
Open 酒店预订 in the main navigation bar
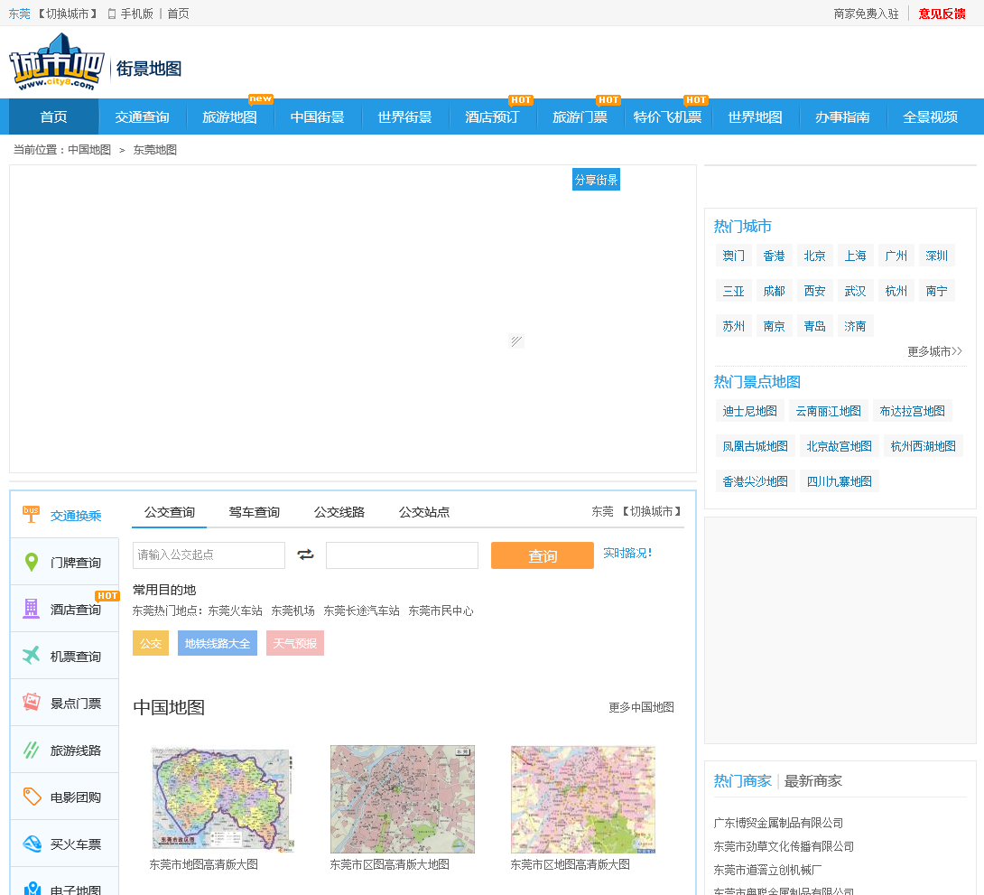(x=492, y=117)
